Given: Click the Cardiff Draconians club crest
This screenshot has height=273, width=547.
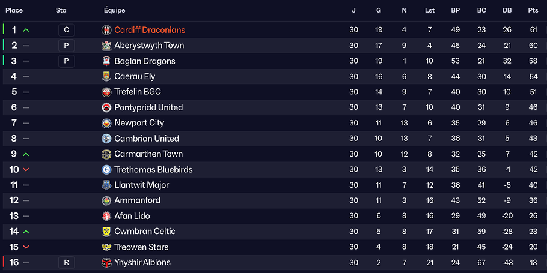Looking at the screenshot, I should (x=106, y=30).
